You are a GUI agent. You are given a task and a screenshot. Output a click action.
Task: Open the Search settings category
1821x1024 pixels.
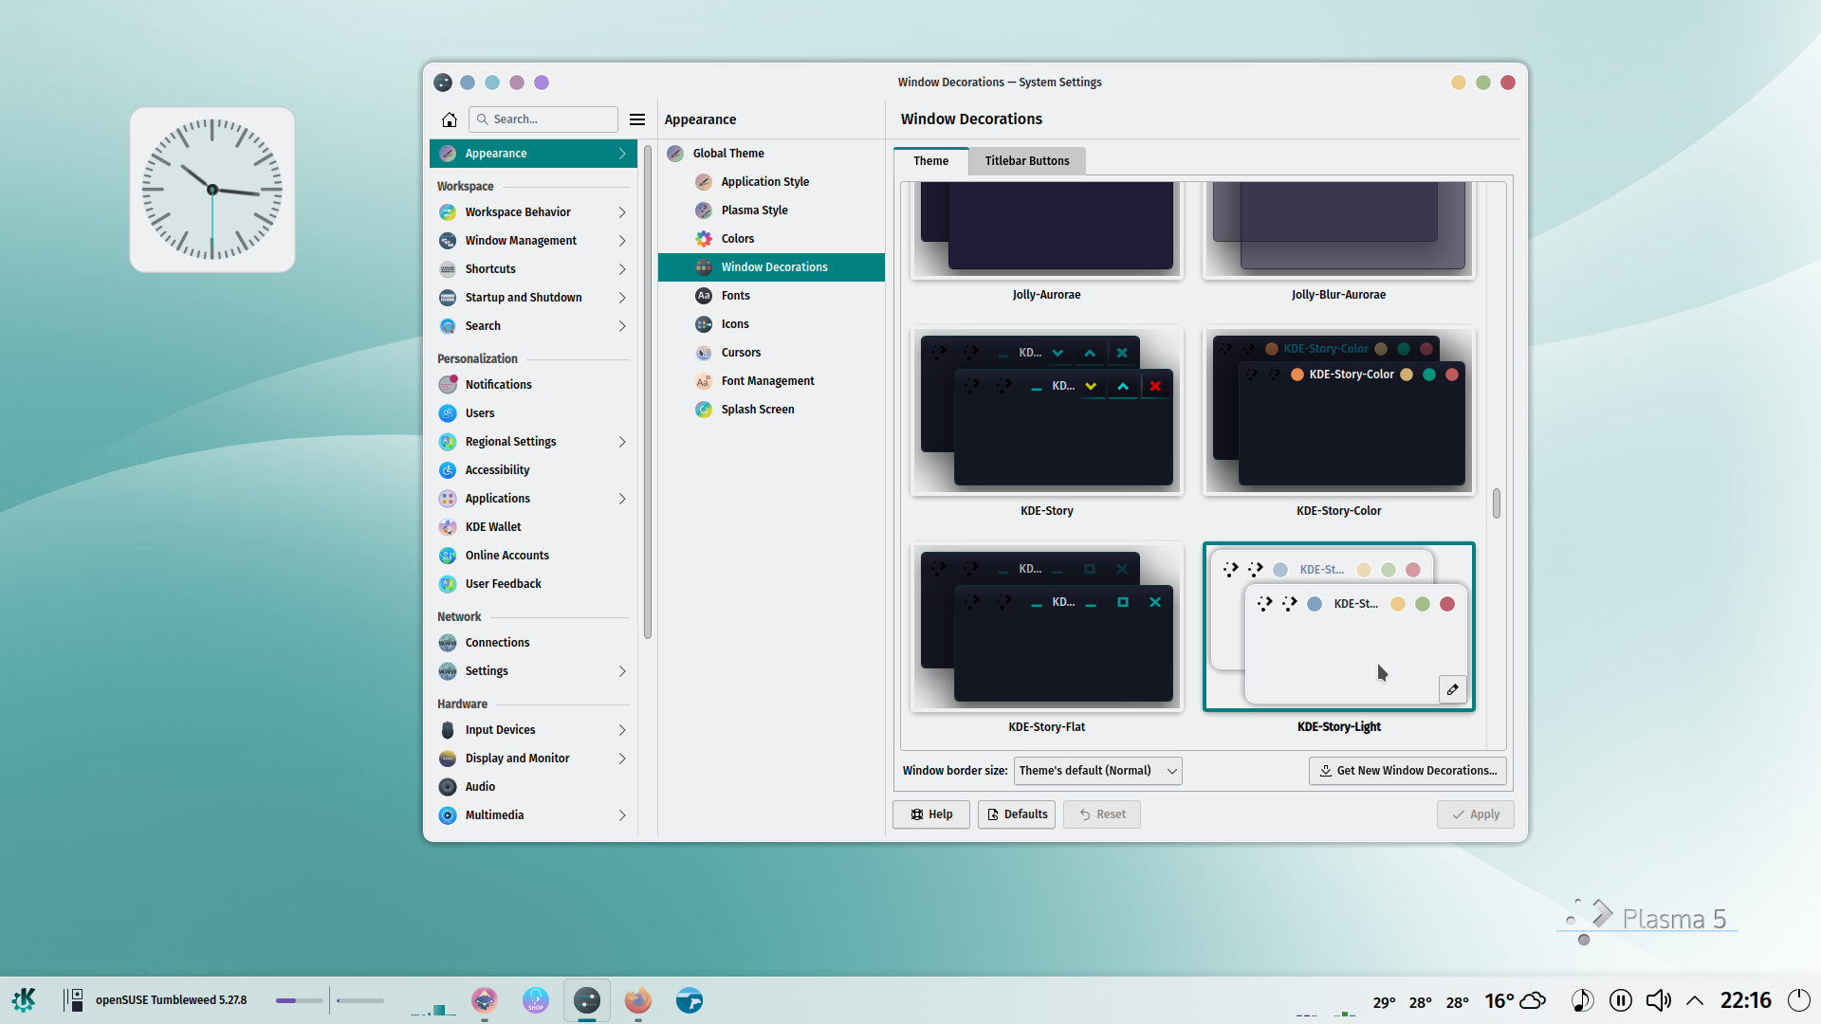533,326
